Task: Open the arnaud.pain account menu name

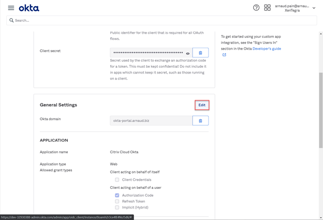Action: [x=292, y=6]
